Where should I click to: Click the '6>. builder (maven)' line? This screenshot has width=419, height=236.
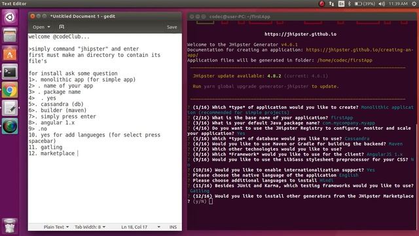pyautogui.click(x=58, y=110)
